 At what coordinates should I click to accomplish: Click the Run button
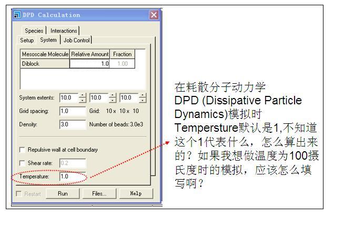tap(63, 194)
